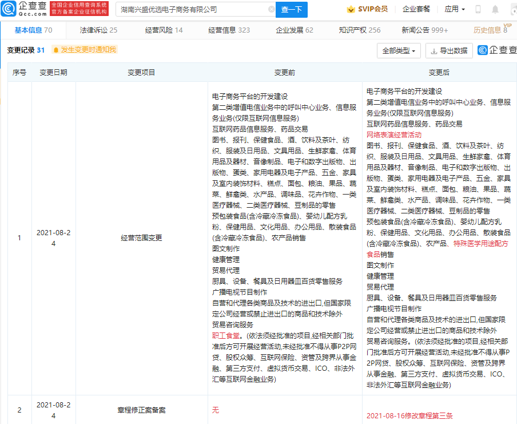Click red text 职工食堂 in 变更前
The height and width of the screenshot is (424, 517).
point(226,336)
